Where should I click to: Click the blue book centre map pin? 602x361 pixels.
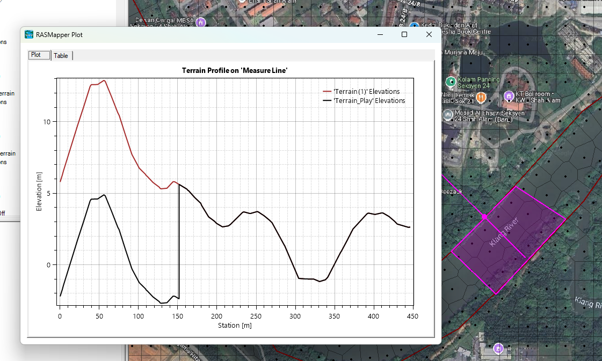(414, 27)
